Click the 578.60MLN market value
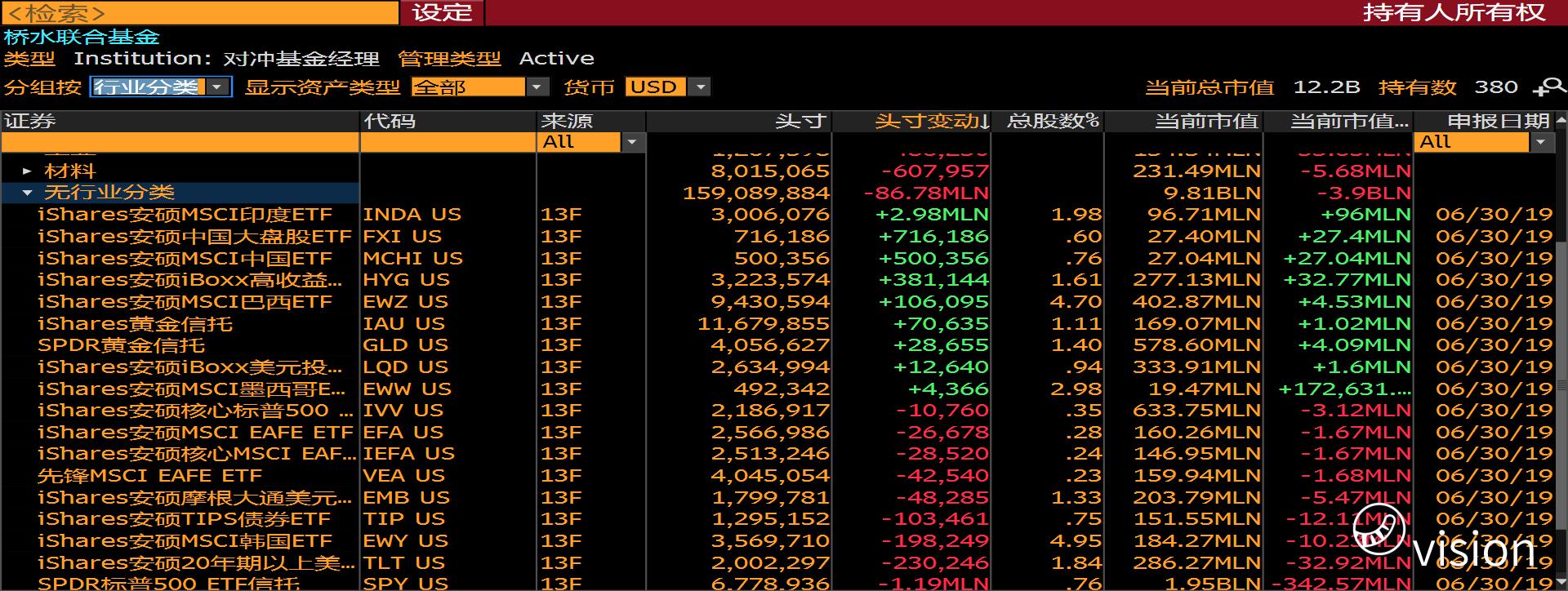This screenshot has width=1568, height=591. coord(1197,345)
